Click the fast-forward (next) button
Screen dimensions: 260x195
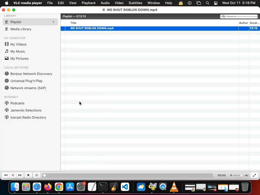20,175
